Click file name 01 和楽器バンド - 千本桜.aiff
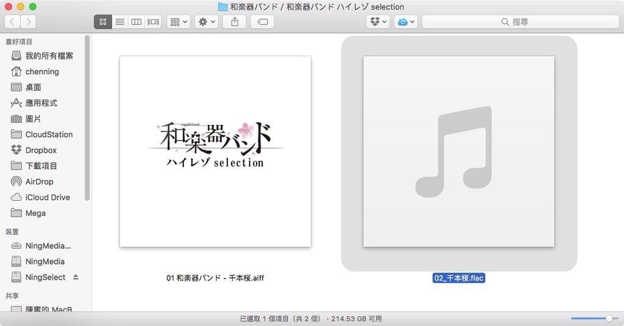Viewport: 624px width, 326px height. tap(215, 278)
